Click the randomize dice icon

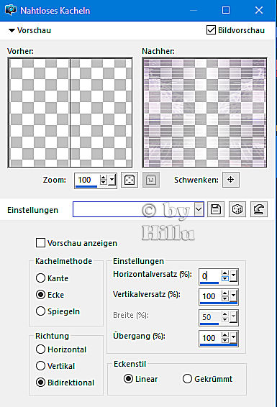click(x=237, y=209)
